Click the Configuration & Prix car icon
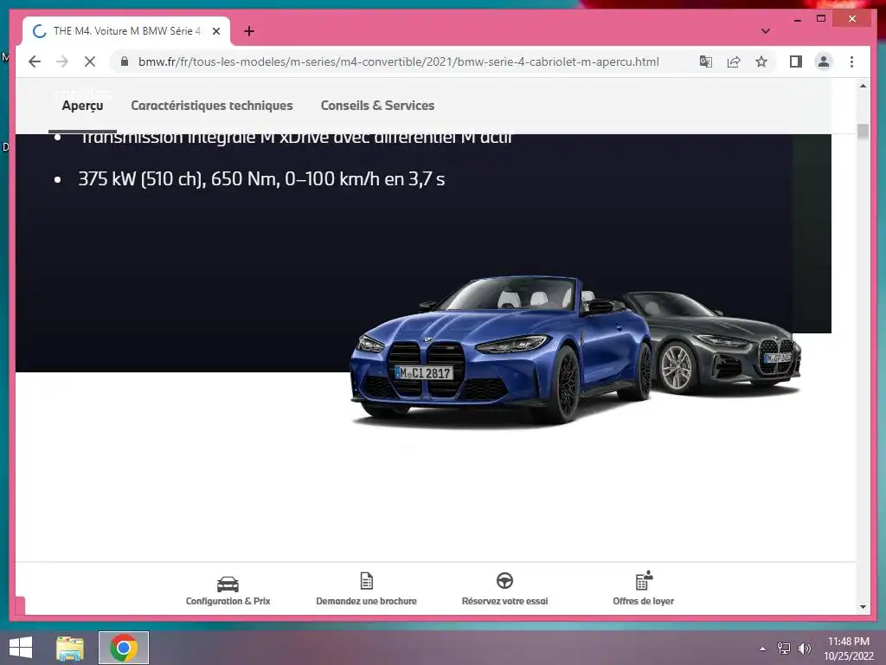 (x=228, y=584)
